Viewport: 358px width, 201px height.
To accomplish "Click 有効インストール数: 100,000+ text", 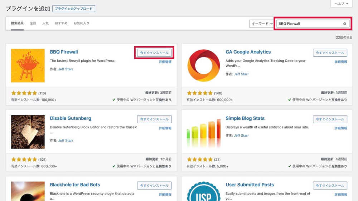I will point(34,100).
